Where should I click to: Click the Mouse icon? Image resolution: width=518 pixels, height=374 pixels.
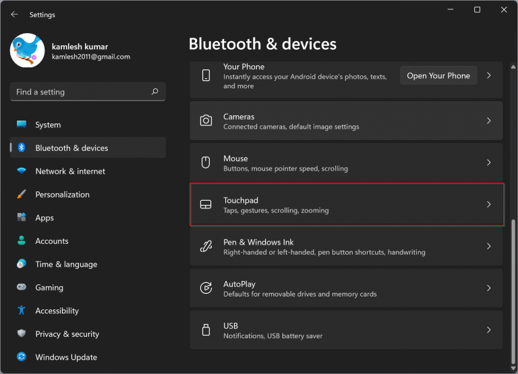point(206,162)
